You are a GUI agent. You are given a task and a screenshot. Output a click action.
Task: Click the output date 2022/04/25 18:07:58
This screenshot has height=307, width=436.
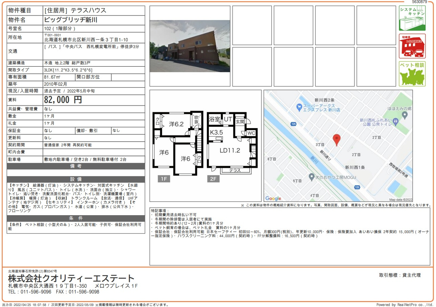[x=30, y=305]
